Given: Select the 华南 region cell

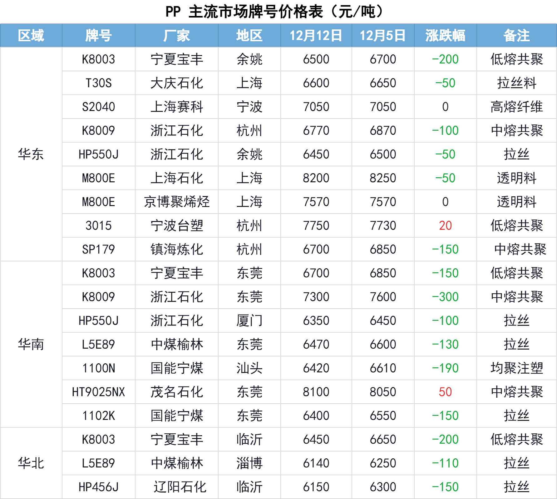Looking at the screenshot, I should point(31,344).
